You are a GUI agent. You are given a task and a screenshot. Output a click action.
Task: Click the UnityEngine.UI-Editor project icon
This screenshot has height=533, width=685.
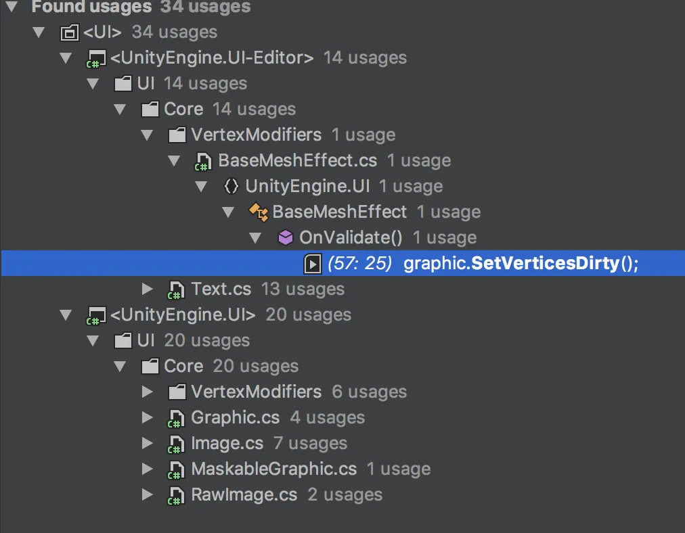pos(96,58)
